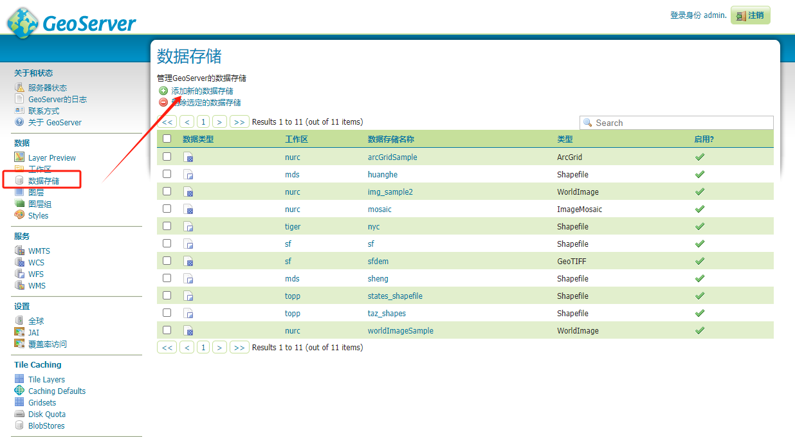Image resolution: width=795 pixels, height=437 pixels.
Task: Open Layer Preview icon in sidebar
Action: 19,157
